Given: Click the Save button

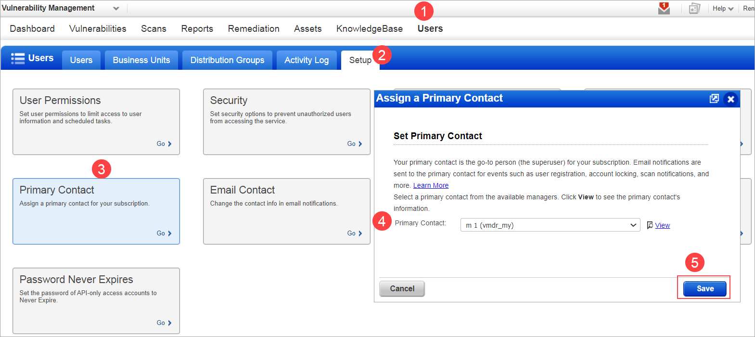Looking at the screenshot, I should (x=705, y=288).
